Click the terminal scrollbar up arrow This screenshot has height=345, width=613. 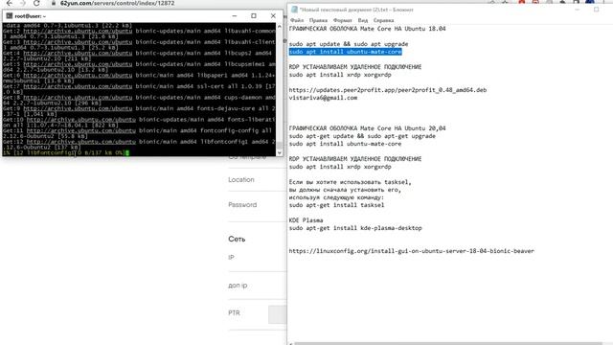pyautogui.click(x=279, y=27)
